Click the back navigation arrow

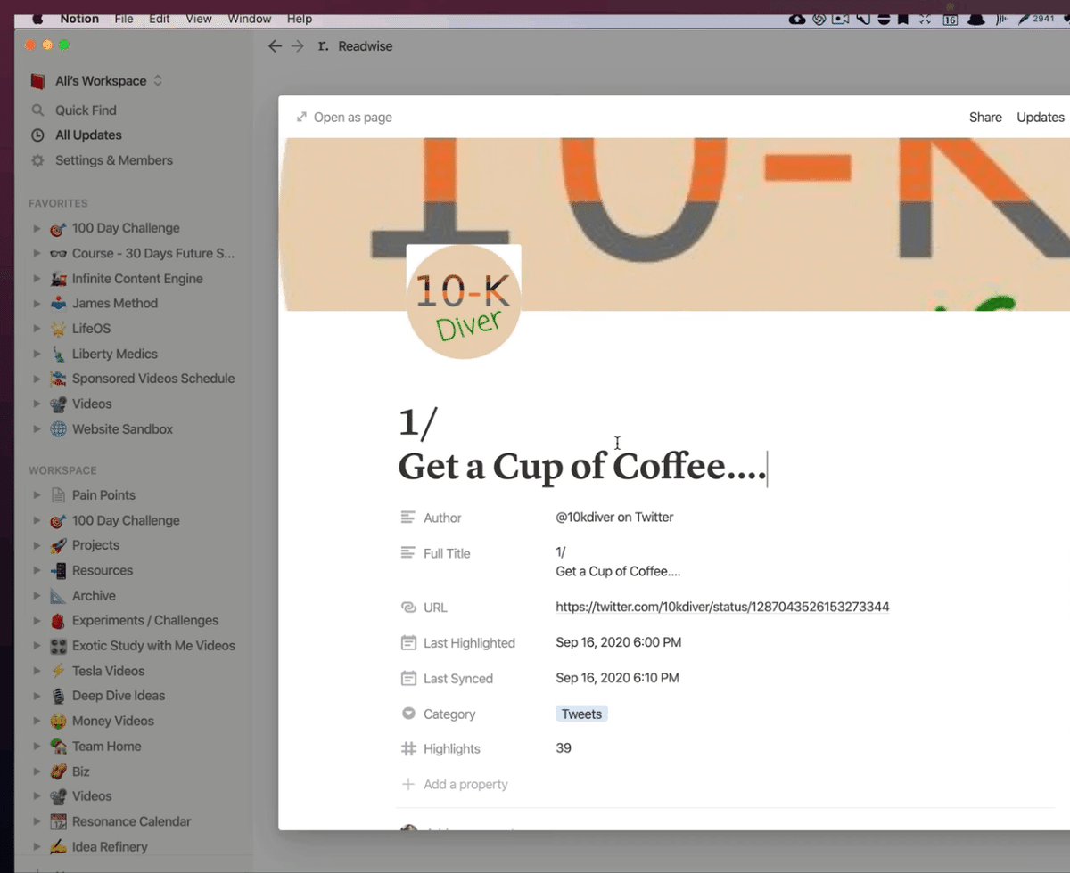[275, 46]
